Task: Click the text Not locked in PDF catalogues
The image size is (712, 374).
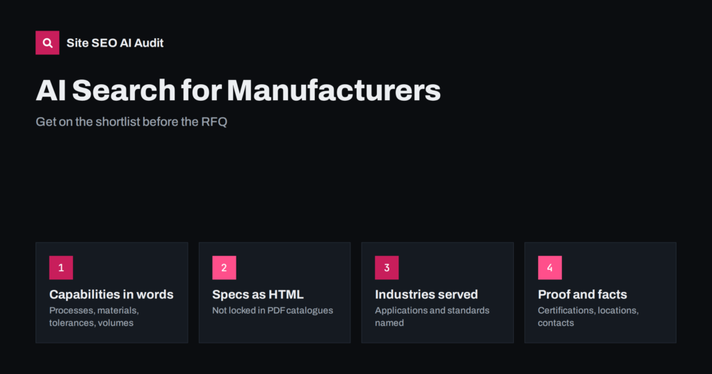Action: (273, 311)
